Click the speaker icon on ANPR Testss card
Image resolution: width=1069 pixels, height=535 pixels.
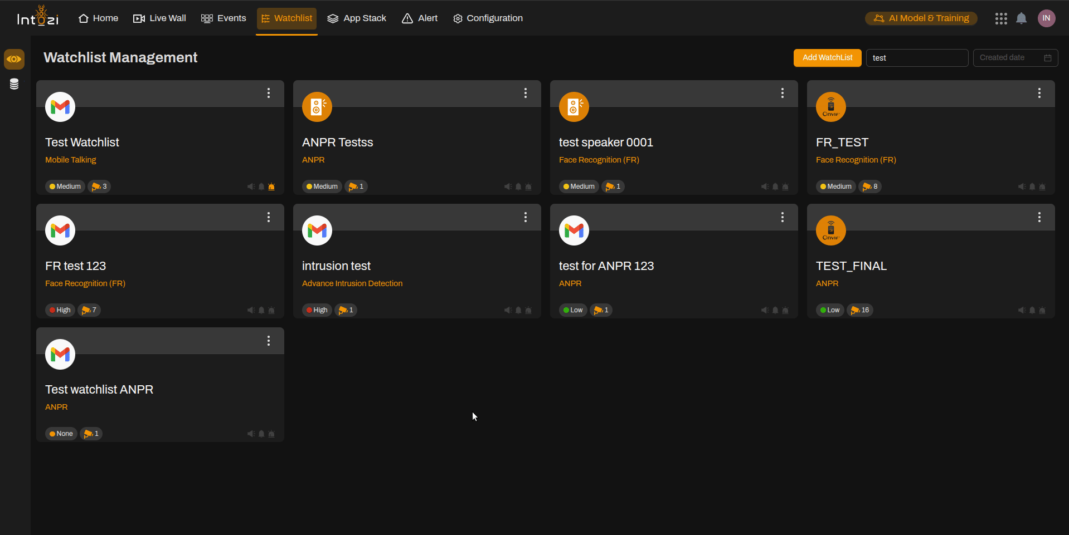click(317, 107)
